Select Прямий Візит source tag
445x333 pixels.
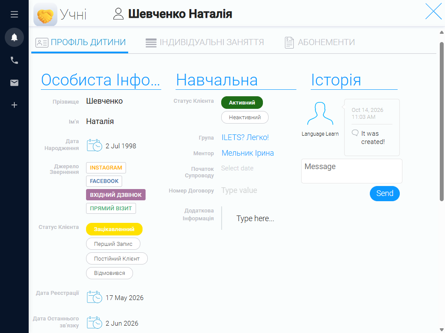(111, 209)
